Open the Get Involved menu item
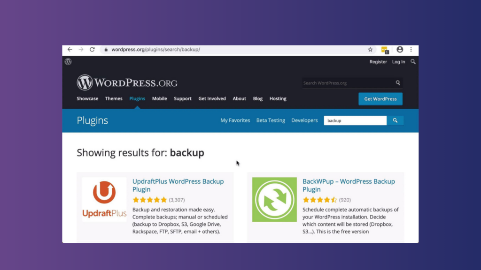 tap(212, 98)
